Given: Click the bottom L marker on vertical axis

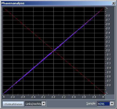Looking at the screenshot, I should (107, 93).
